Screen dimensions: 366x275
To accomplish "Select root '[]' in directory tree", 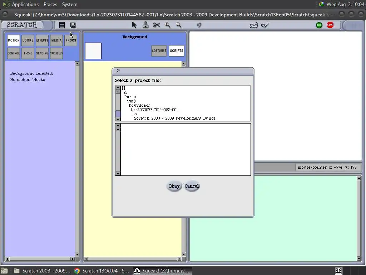I will pyautogui.click(x=123, y=88).
